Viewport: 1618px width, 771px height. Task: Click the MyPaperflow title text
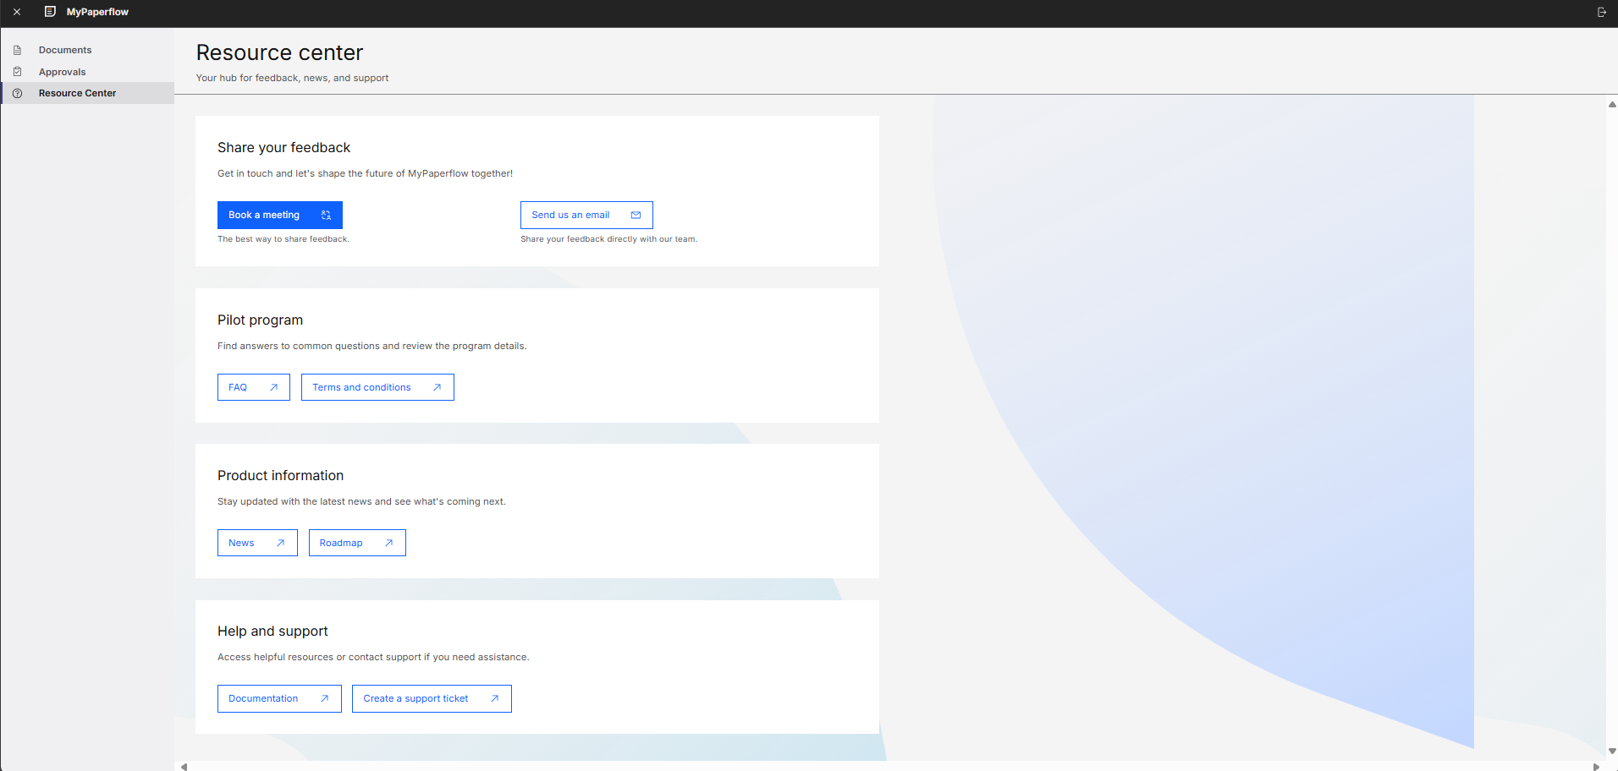pyautogui.click(x=97, y=12)
